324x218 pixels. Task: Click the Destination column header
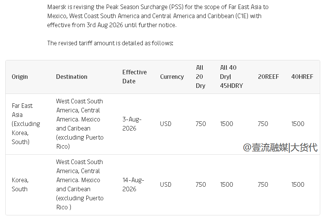pyautogui.click(x=72, y=77)
